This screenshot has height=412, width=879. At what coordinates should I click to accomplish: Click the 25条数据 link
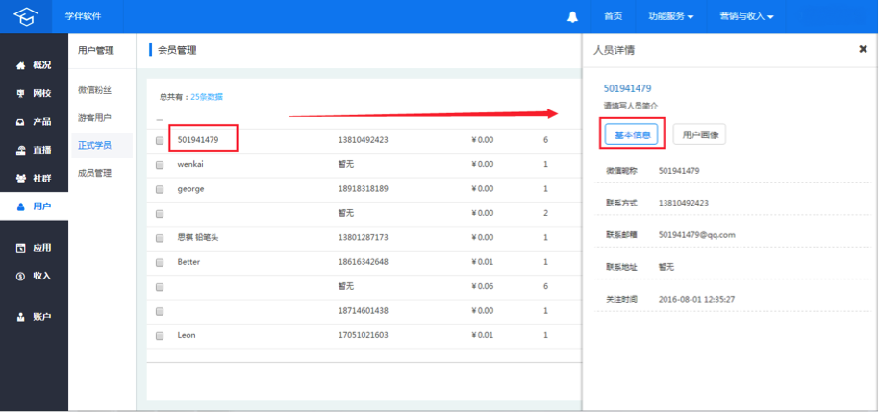click(x=207, y=97)
